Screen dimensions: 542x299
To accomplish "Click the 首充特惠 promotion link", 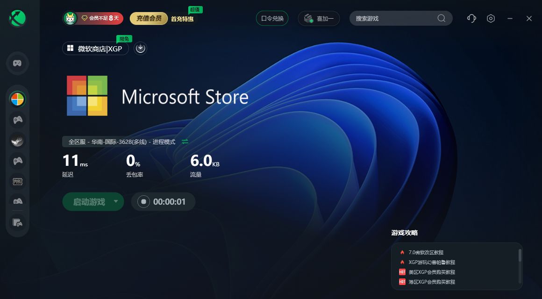I will point(182,19).
